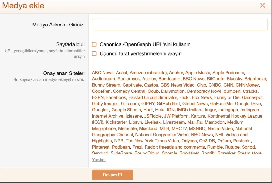This screenshot has height=183, width=272.
Task: Click the Instagram link
Action: click(x=250, y=110)
